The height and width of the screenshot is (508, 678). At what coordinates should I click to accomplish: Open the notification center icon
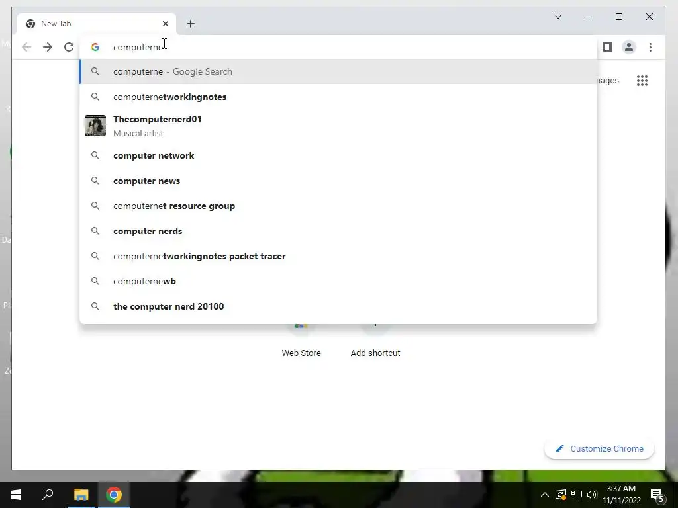click(x=657, y=495)
